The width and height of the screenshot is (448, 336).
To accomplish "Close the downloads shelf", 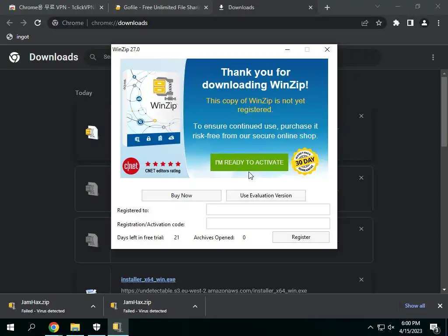I will point(440,306).
